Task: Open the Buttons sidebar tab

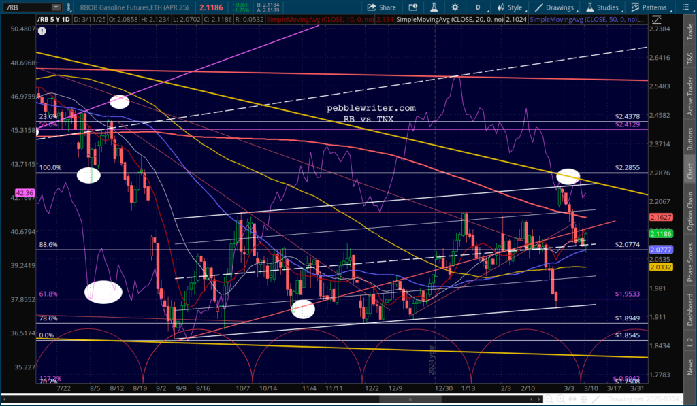Action: [x=690, y=139]
